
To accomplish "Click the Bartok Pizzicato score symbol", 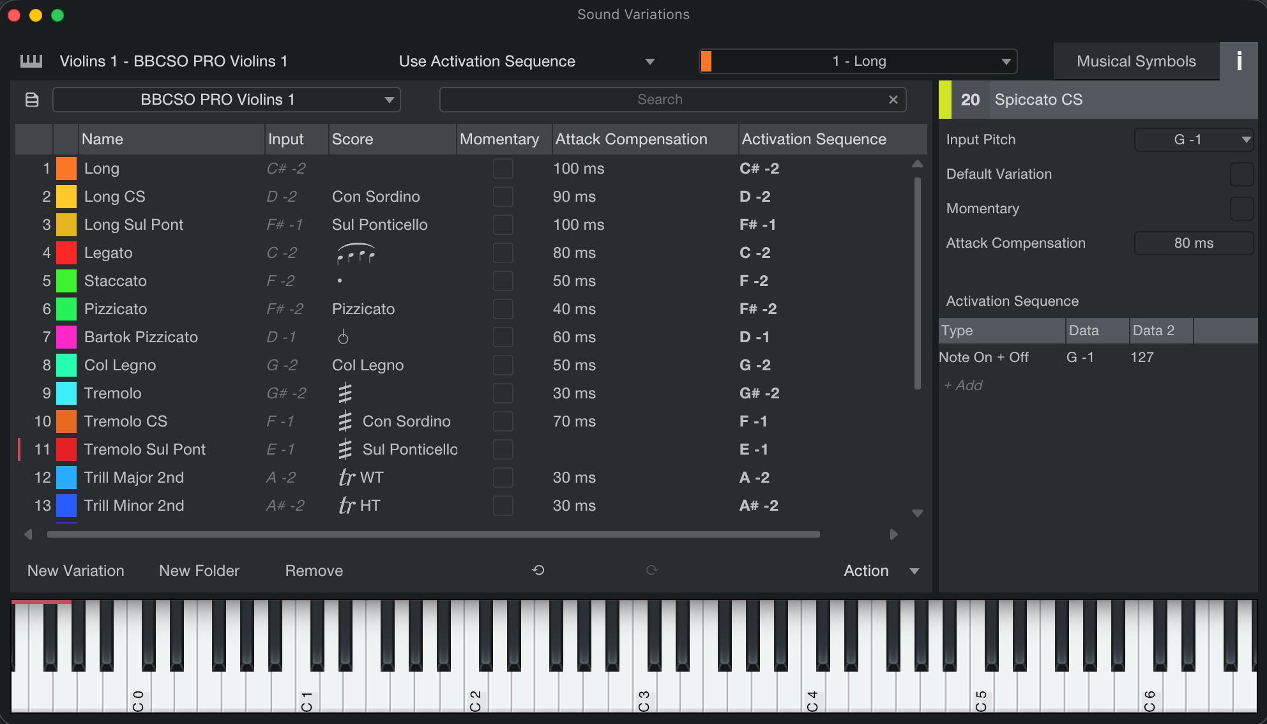I will pyautogui.click(x=343, y=337).
